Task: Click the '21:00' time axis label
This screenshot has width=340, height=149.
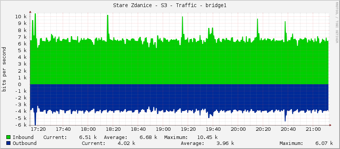Action: coord(313,129)
